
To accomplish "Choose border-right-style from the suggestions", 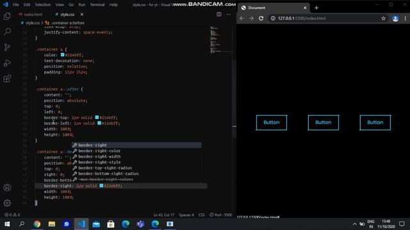I will (136, 162).
